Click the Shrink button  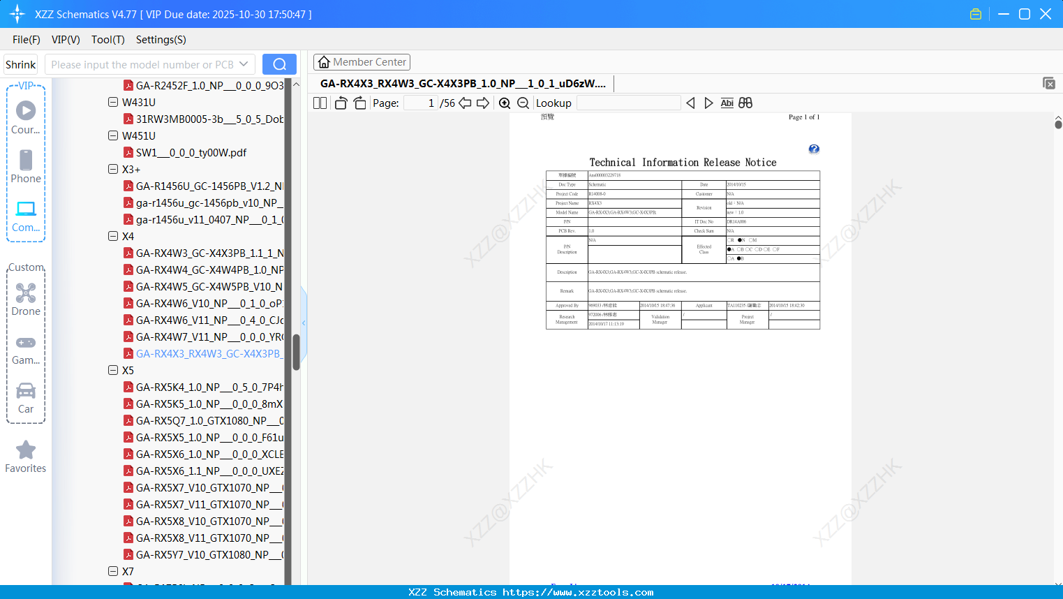21,64
